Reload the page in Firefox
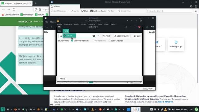 14,9
